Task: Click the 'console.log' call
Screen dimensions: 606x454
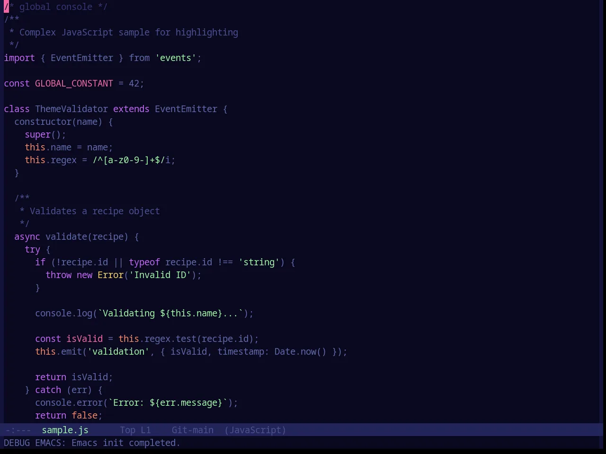Action: click(x=63, y=313)
